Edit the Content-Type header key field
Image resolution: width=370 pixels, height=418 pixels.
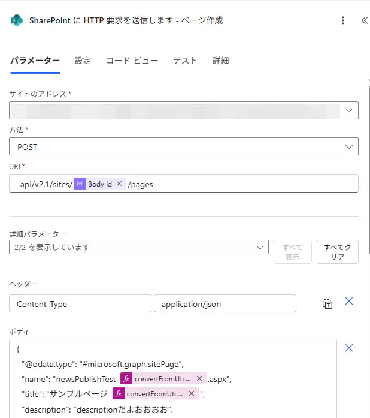[80, 303]
